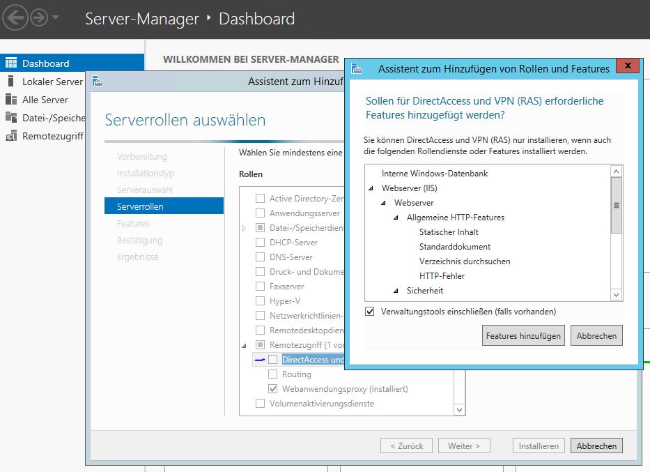Viewport: 650px width, 472px height.
Task: Click the features list scroll-down arrow
Action: pos(616,294)
